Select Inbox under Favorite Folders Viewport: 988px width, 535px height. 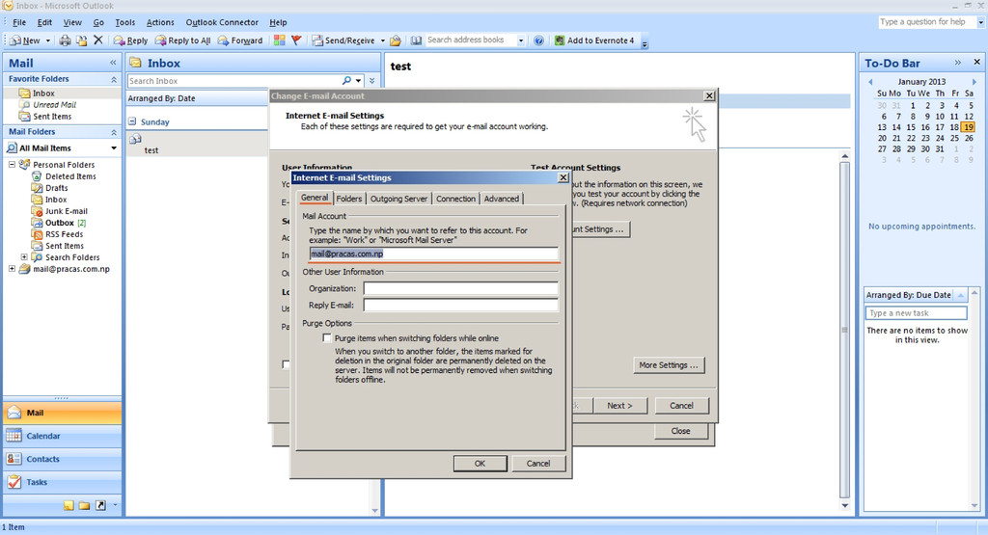(x=43, y=94)
